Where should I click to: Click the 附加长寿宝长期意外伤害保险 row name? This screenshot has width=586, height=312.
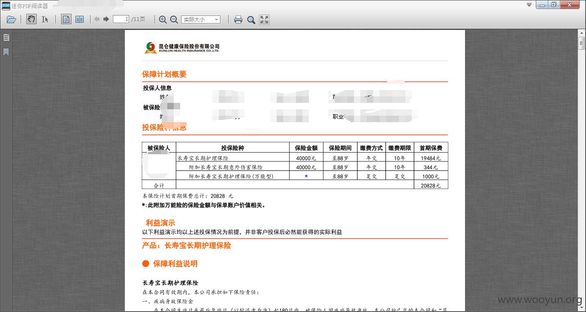[x=226, y=167]
